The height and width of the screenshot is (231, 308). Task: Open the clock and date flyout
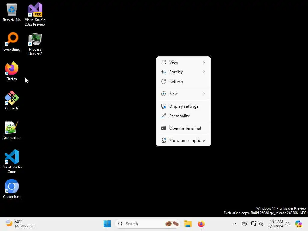[x=276, y=224]
